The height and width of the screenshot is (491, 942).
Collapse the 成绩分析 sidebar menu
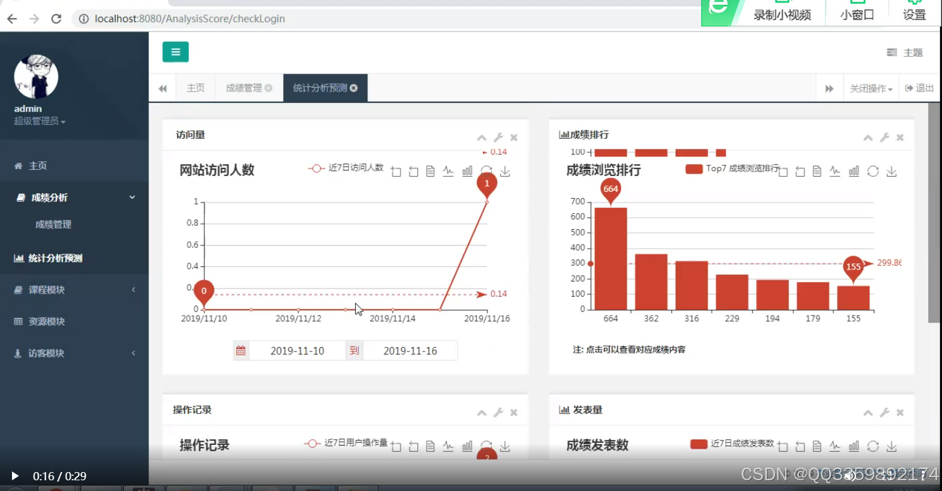pos(74,198)
